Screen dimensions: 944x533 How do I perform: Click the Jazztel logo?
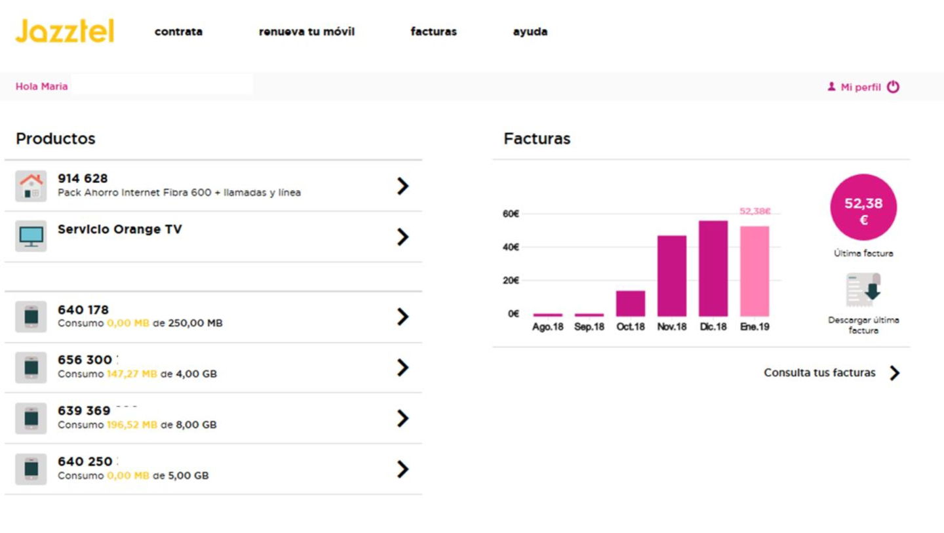pyautogui.click(x=65, y=31)
